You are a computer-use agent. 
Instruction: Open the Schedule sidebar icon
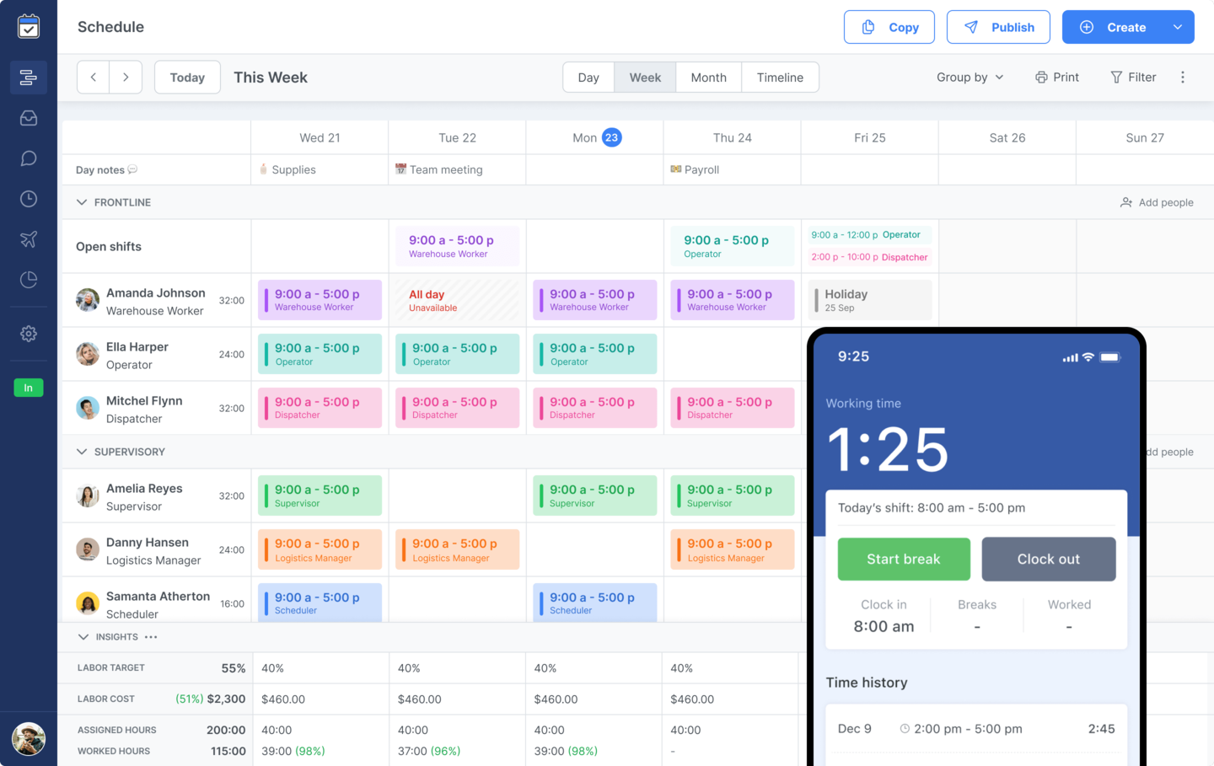[x=28, y=77]
